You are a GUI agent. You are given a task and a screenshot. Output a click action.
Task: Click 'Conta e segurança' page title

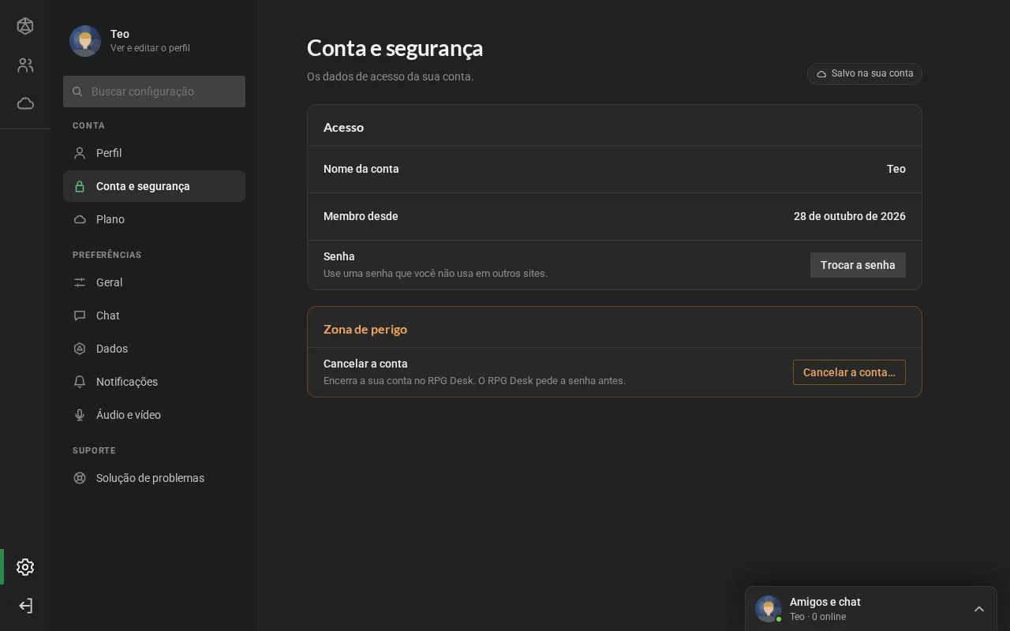(x=395, y=48)
